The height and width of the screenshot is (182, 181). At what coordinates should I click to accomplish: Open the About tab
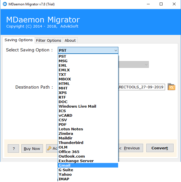point(70,41)
